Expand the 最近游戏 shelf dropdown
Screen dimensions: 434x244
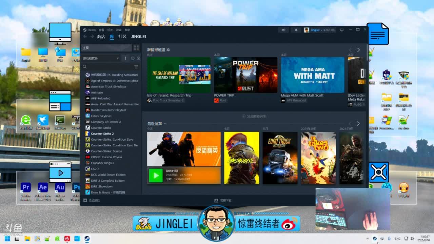(x=165, y=124)
